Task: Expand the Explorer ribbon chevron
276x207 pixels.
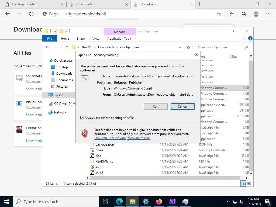Action: (244, 38)
